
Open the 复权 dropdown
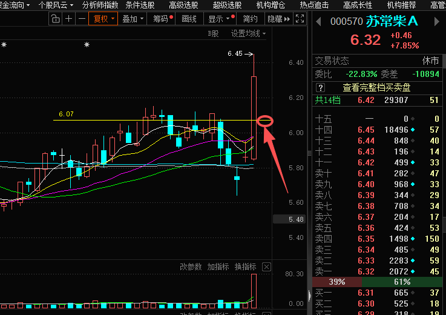pyautogui.click(x=103, y=19)
